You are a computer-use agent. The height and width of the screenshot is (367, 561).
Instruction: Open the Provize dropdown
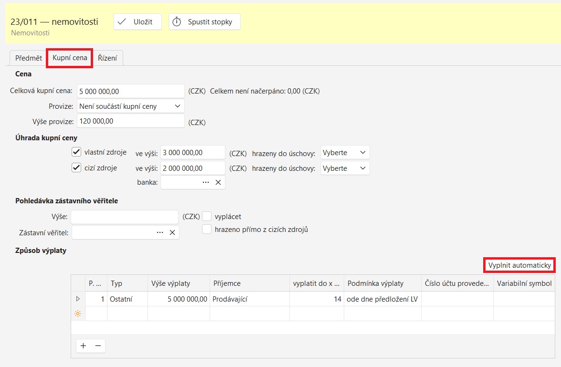tap(130, 106)
